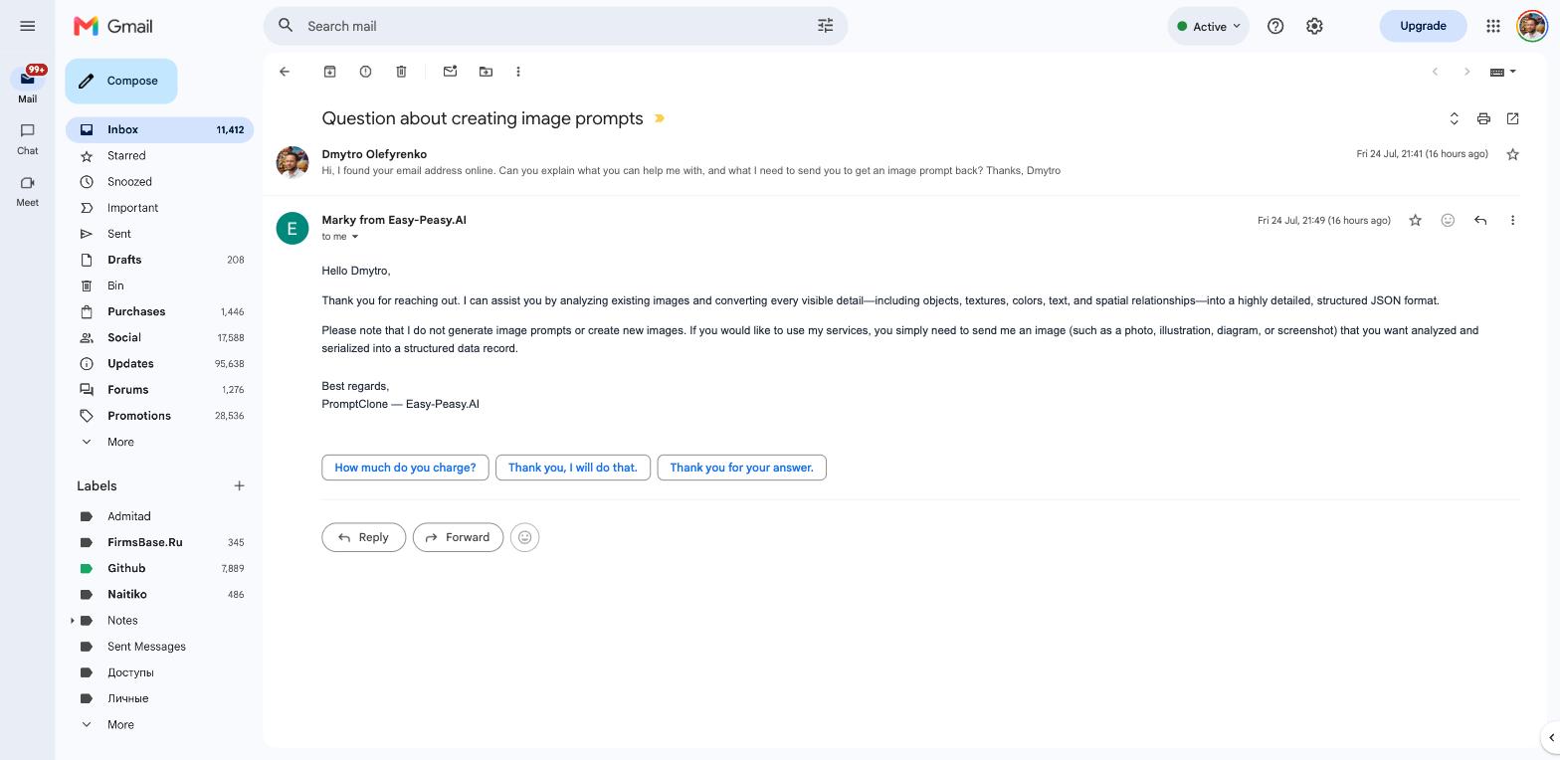Open the Social category

click(159, 337)
